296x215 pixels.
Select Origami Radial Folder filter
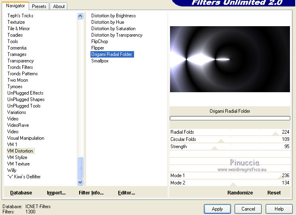click(x=112, y=54)
